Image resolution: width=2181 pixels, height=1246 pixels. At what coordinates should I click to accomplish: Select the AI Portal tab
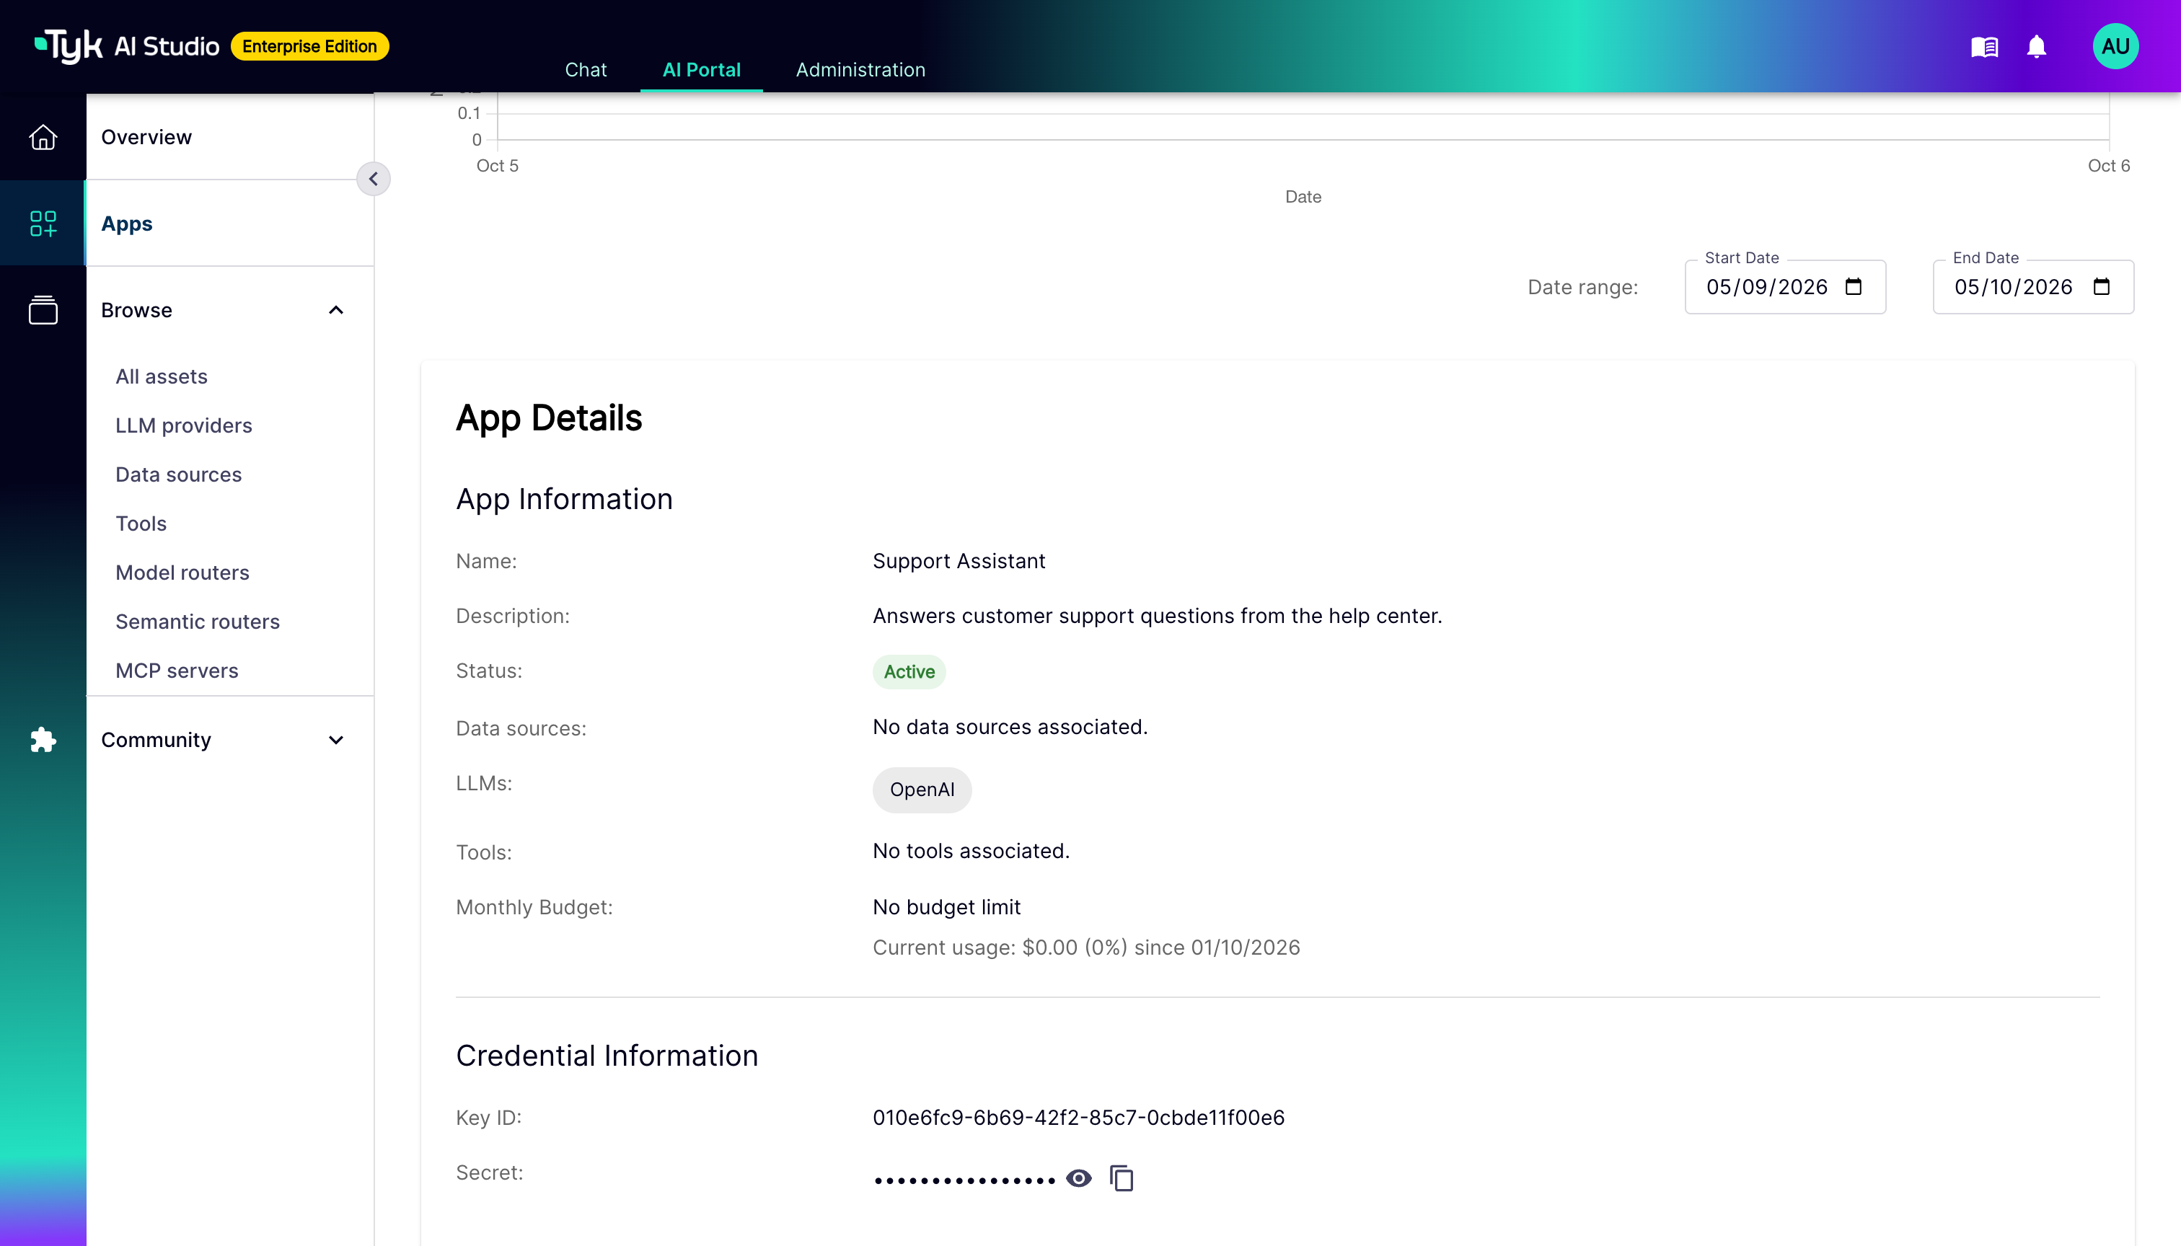(x=702, y=69)
